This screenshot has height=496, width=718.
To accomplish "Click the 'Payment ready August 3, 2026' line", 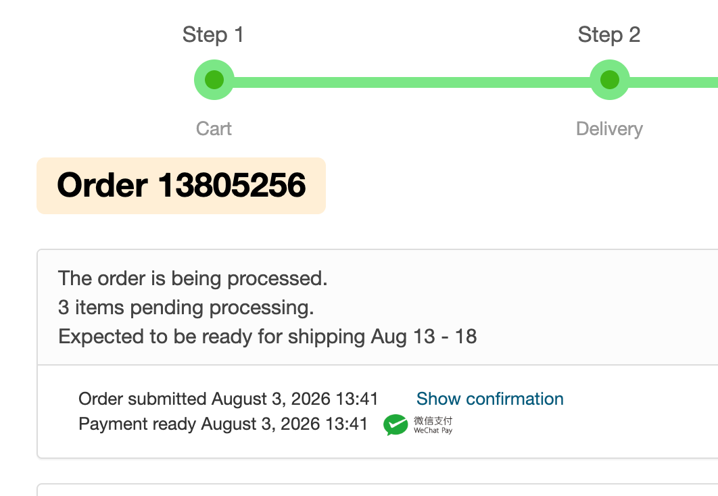I will point(223,424).
